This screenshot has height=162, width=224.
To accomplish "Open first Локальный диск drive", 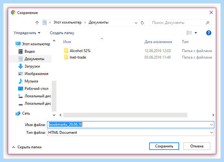I will (x=34, y=96).
